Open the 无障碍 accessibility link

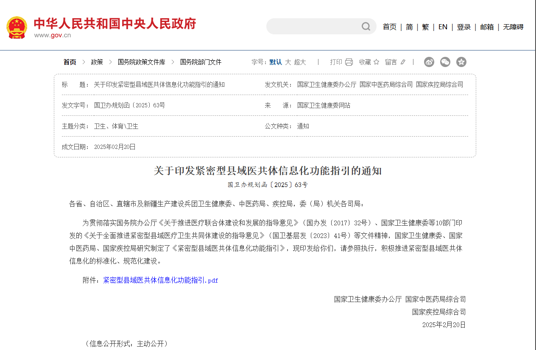coord(513,27)
